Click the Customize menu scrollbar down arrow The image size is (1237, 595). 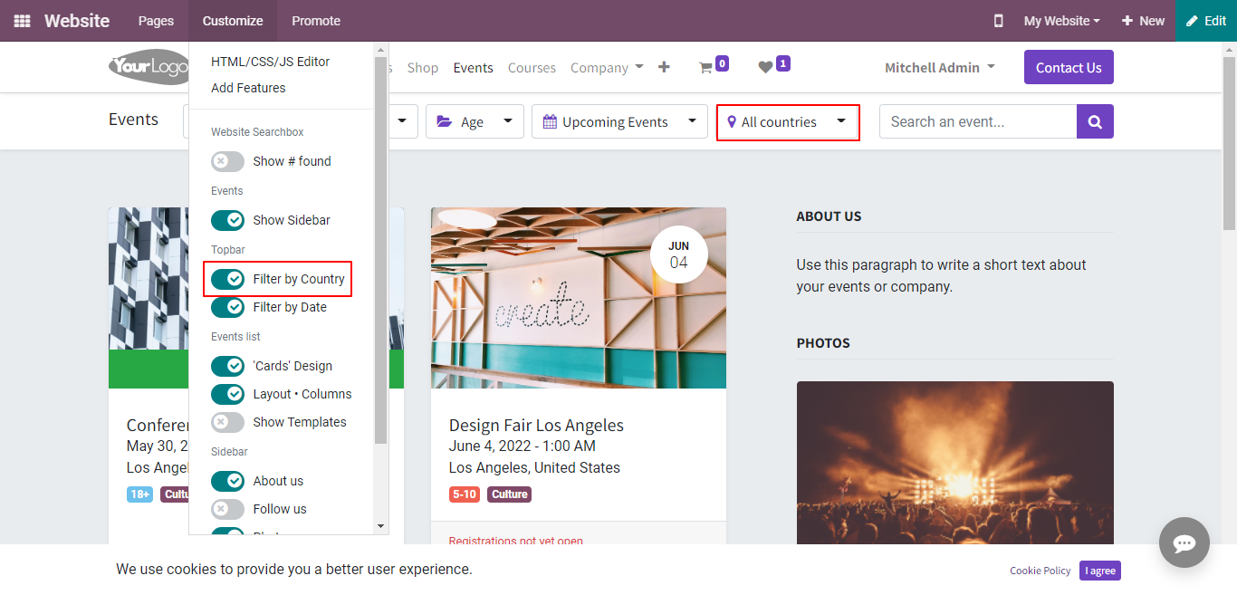380,526
